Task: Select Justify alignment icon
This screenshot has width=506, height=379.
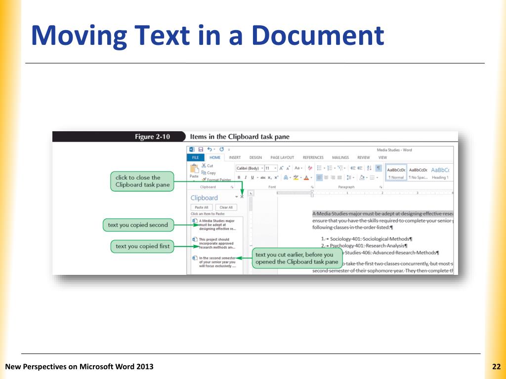Action: point(339,178)
